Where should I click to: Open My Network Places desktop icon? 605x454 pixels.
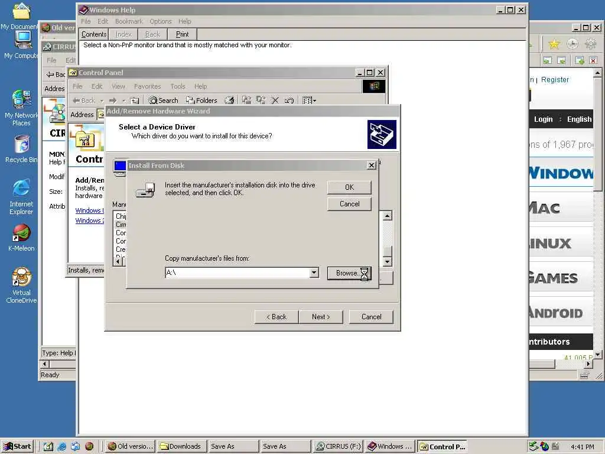(x=22, y=108)
